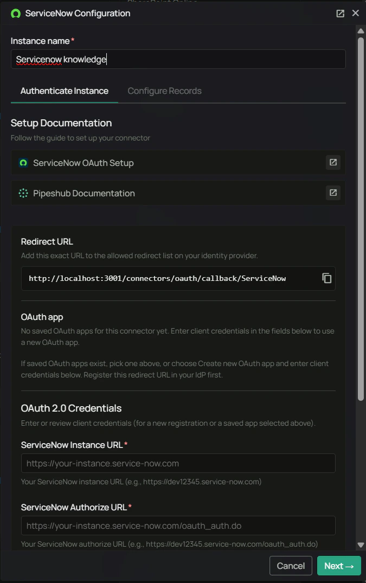Focus the ServiceNow Authorize URL field

(x=178, y=526)
